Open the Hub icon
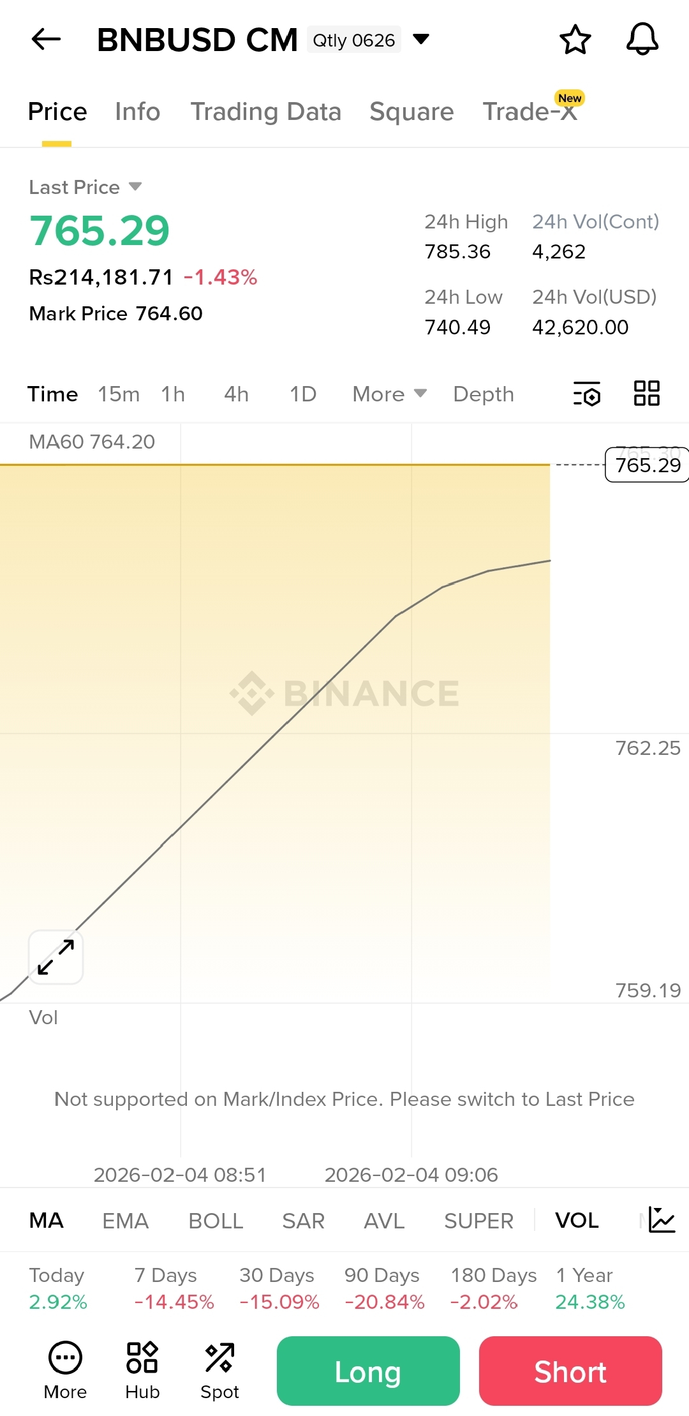Screen dimensions: 689x1416 click(x=142, y=1370)
